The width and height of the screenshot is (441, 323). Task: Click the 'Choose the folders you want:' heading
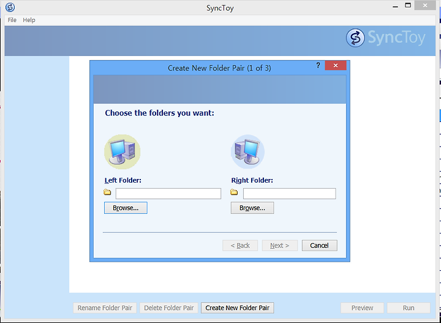pos(159,113)
